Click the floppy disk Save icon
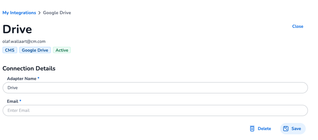This screenshot has width=318, height=140. [x=286, y=129]
